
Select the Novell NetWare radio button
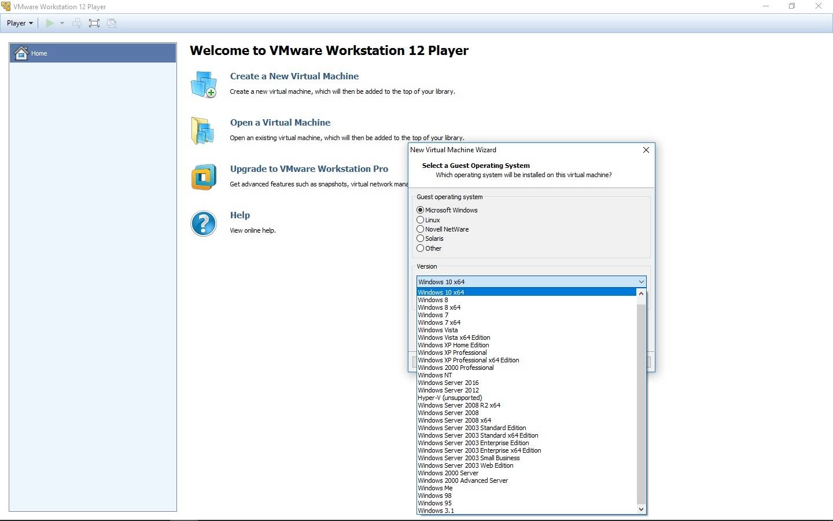click(x=420, y=229)
